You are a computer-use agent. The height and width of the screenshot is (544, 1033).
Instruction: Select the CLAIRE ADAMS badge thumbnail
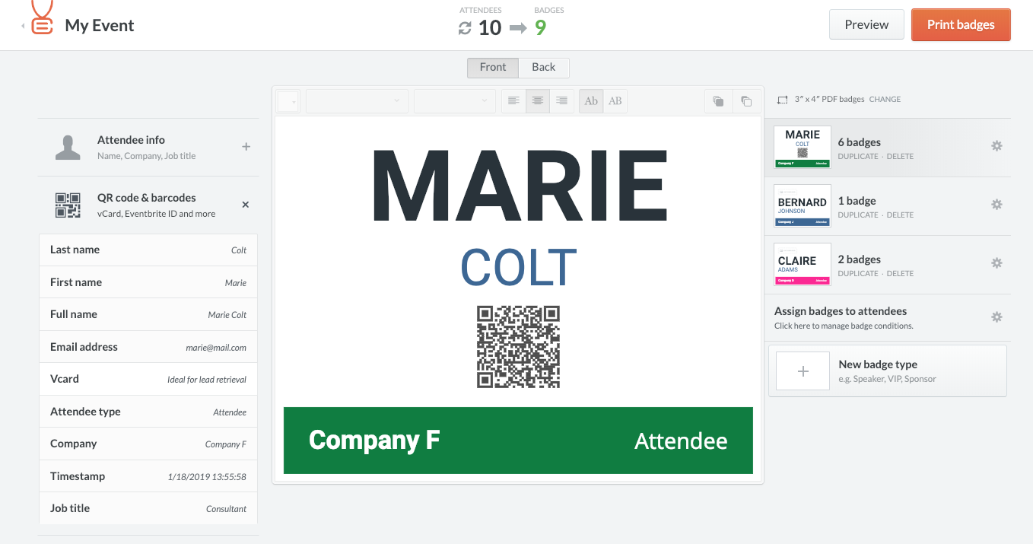click(x=803, y=264)
